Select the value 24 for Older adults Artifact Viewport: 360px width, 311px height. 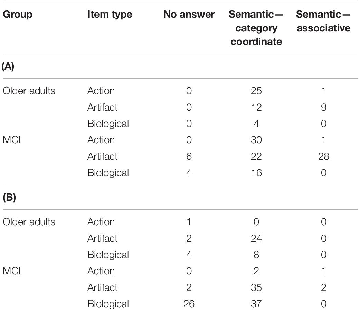256,238
